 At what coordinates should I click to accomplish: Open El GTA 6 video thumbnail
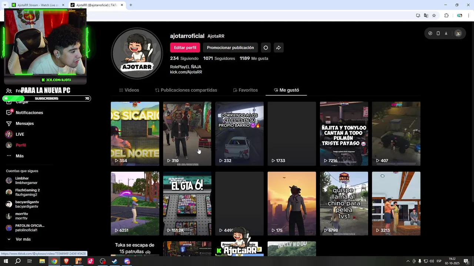click(x=187, y=204)
